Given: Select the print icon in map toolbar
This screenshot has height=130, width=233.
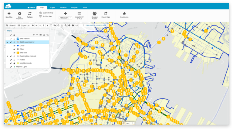Looking at the screenshot, I should [73, 26].
